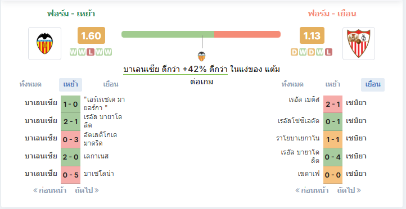Click red L badge in Sevilla form
Image resolution: width=406 pixels, height=209 pixels.
coord(328,52)
